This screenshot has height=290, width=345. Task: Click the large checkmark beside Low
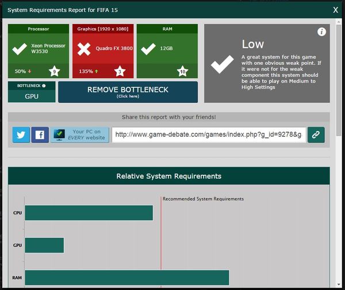point(222,64)
